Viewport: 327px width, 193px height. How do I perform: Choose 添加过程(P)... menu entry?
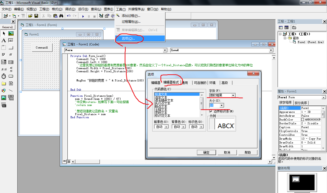[x=140, y=16]
